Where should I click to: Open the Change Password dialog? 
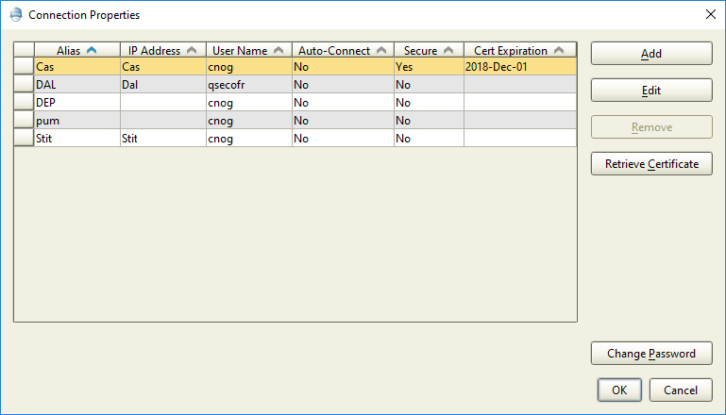click(x=650, y=354)
